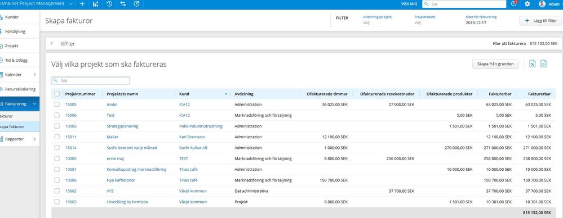The width and height of the screenshot is (563, 218).
Task: Click magnifier icon in the table search box
Action: 56,81
